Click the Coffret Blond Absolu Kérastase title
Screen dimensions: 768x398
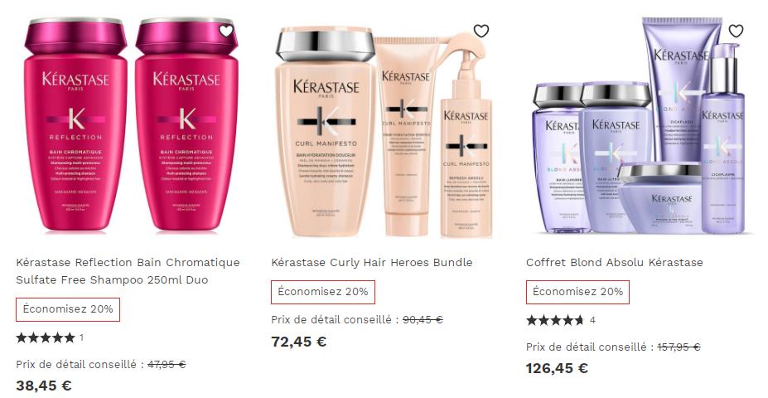[x=614, y=263]
